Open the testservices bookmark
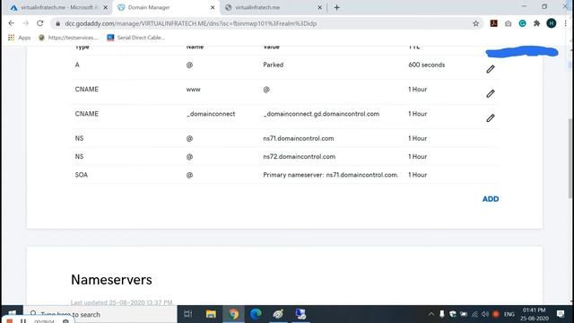The width and height of the screenshot is (574, 323). [x=68, y=38]
